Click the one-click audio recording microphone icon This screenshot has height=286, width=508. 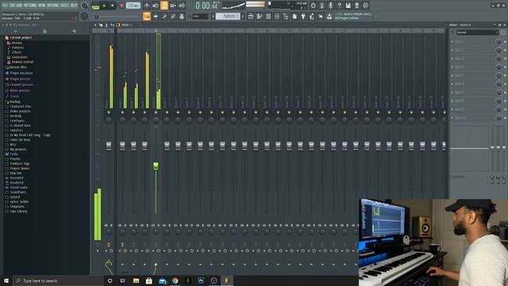[x=330, y=6]
